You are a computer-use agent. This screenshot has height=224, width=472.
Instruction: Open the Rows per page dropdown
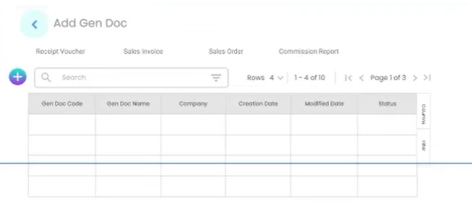pos(276,78)
